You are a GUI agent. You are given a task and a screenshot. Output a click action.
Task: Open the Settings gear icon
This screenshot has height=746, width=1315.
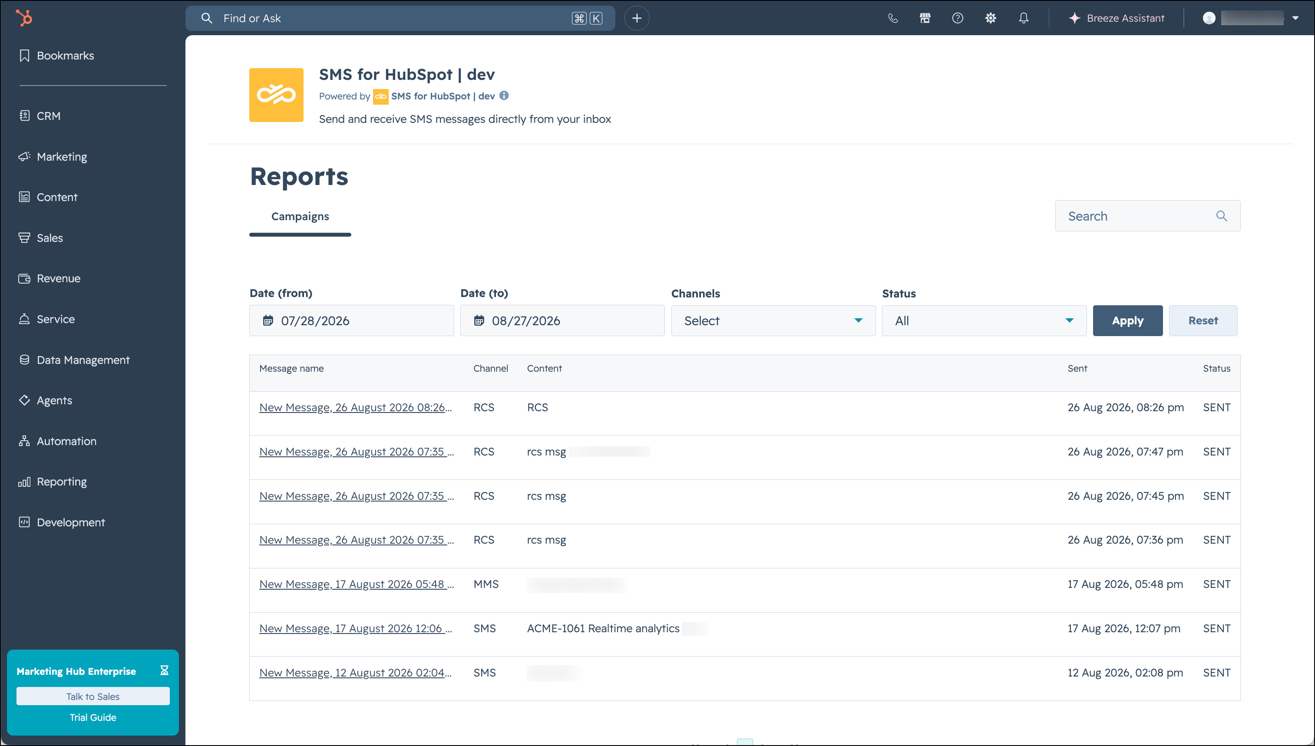(990, 18)
